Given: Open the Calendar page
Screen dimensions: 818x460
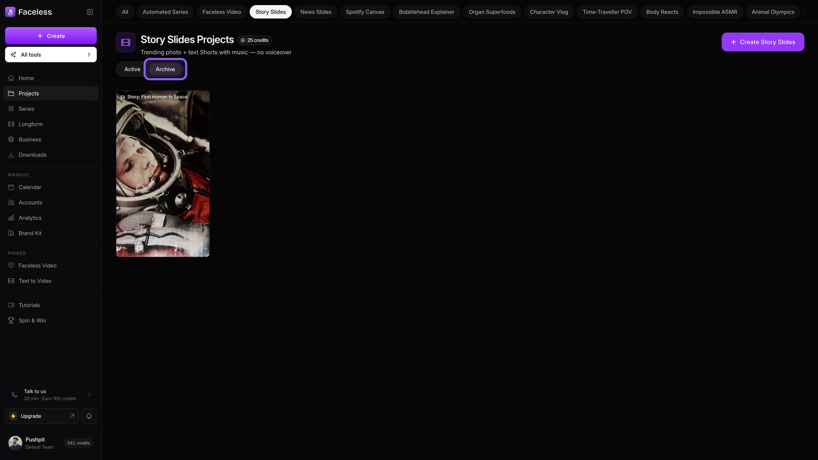Looking at the screenshot, I should point(51,187).
